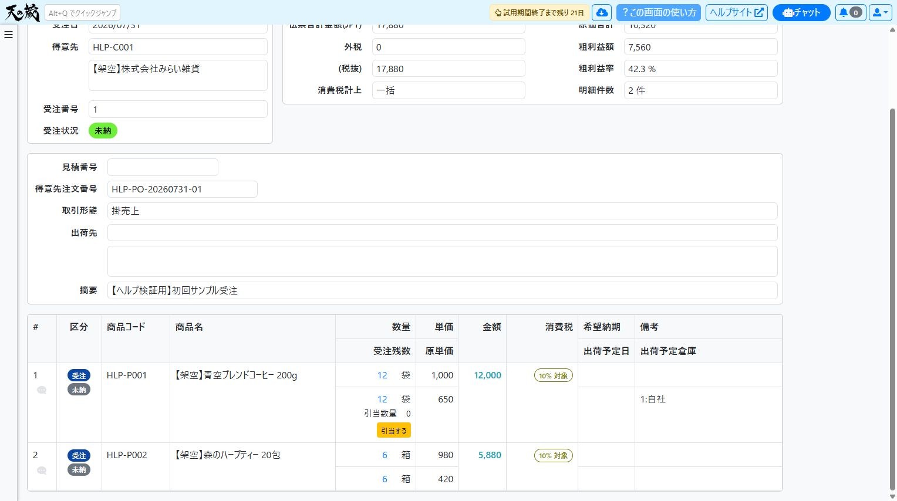Focus the Alt+Q quick jump box
Viewport: 897px width, 501px height.
(82, 13)
